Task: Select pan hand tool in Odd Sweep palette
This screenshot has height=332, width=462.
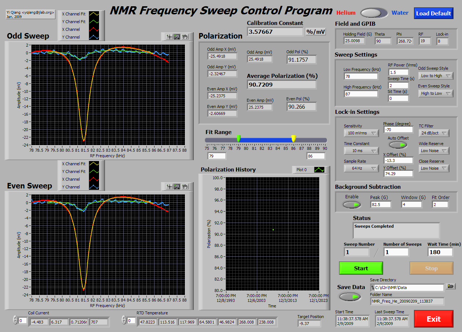Action: [x=185, y=37]
